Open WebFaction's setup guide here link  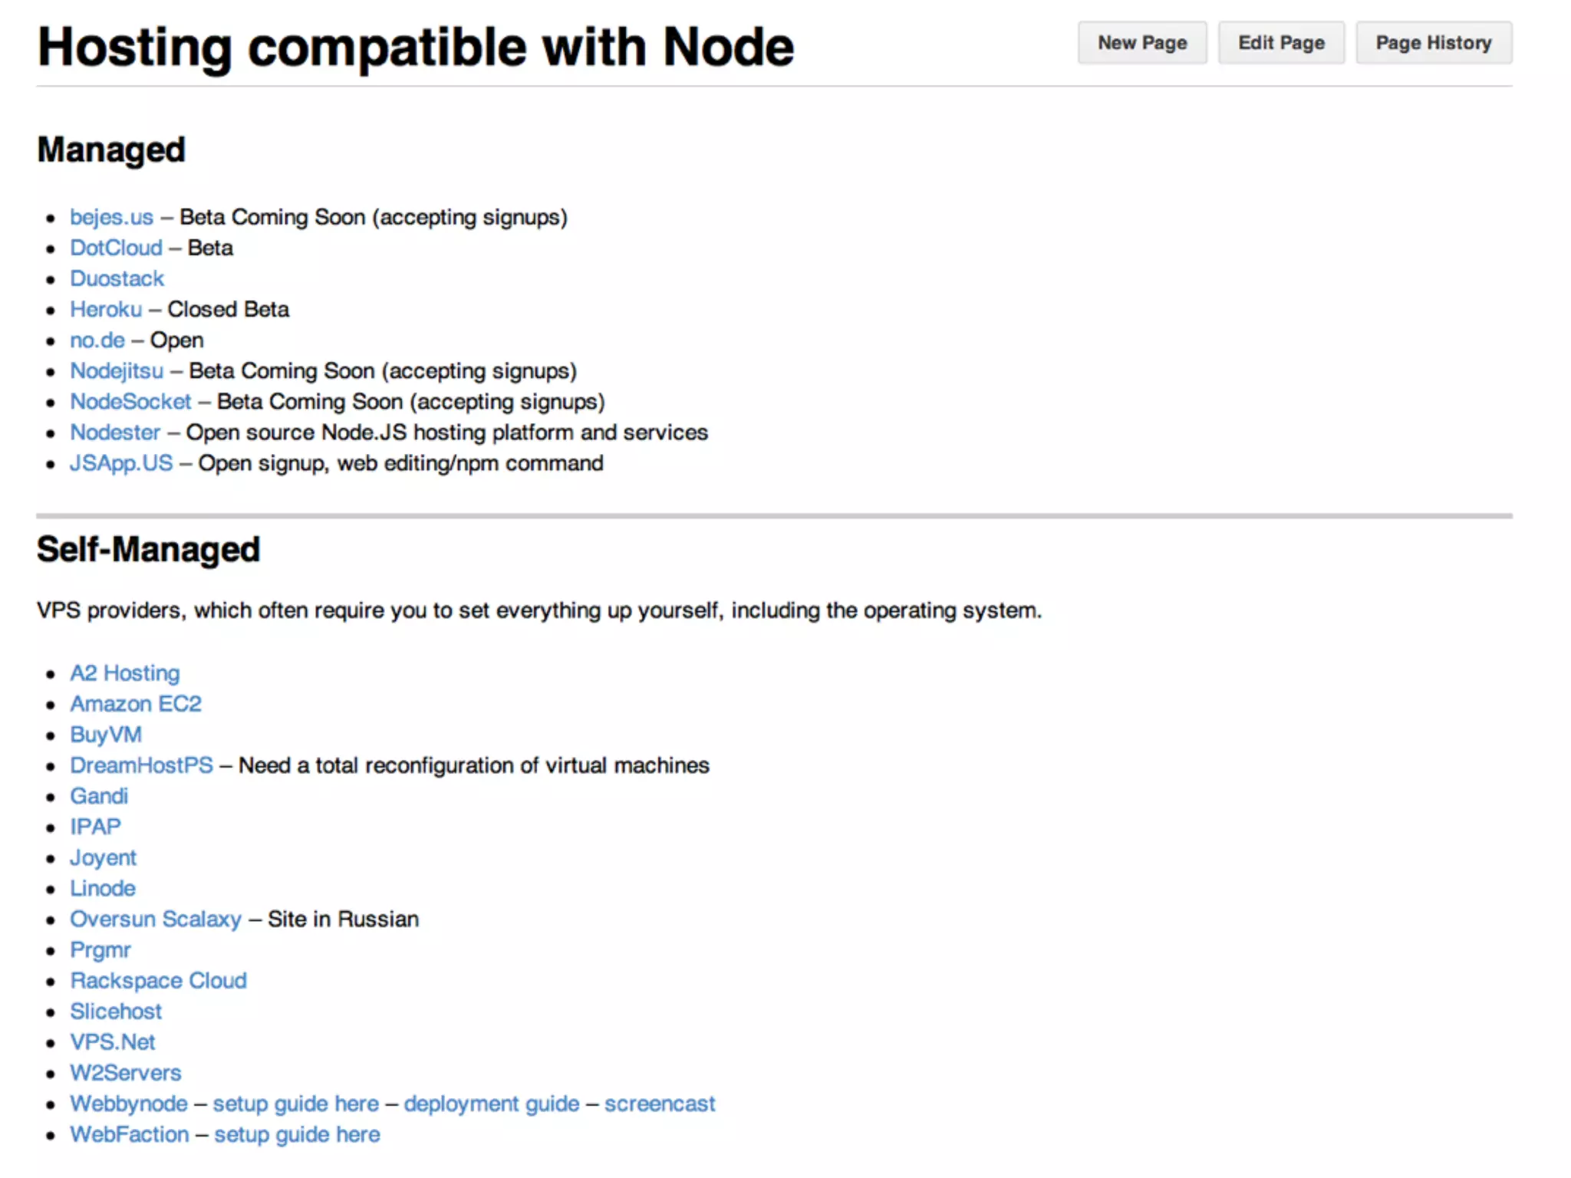pyautogui.click(x=297, y=1134)
